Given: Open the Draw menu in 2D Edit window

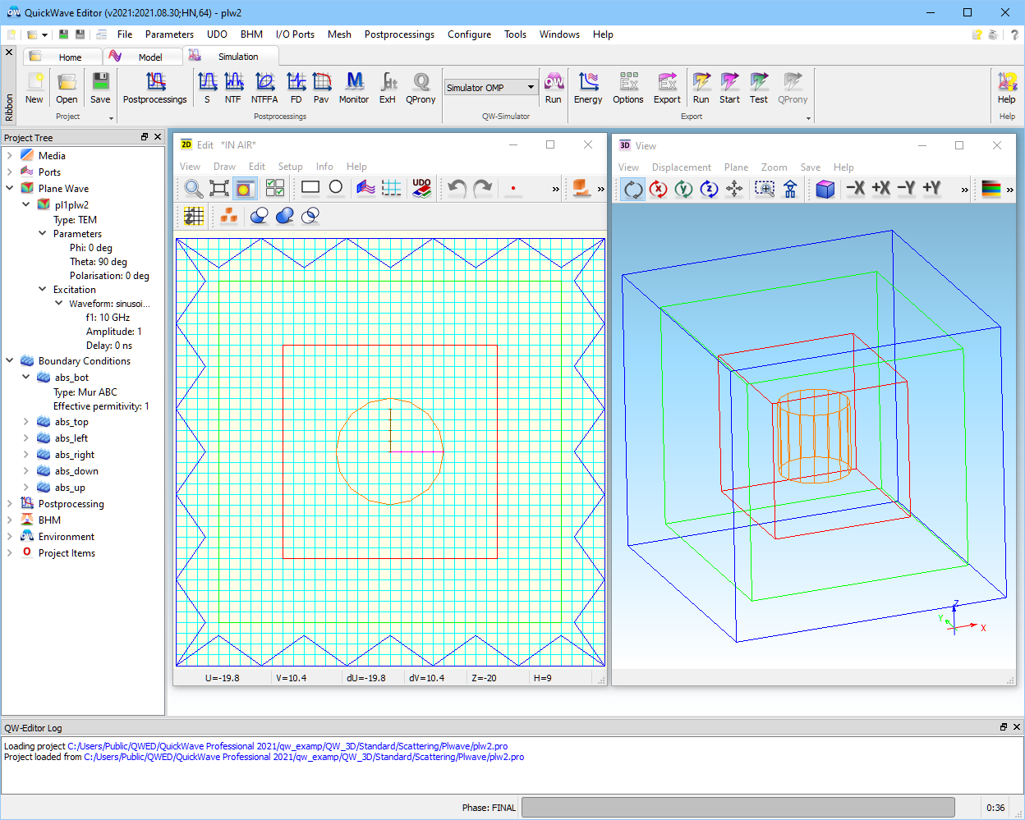Looking at the screenshot, I should click(224, 167).
